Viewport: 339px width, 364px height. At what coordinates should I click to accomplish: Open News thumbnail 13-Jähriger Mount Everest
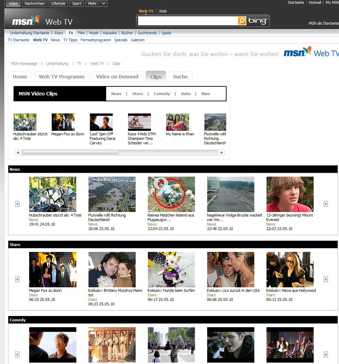290,194
